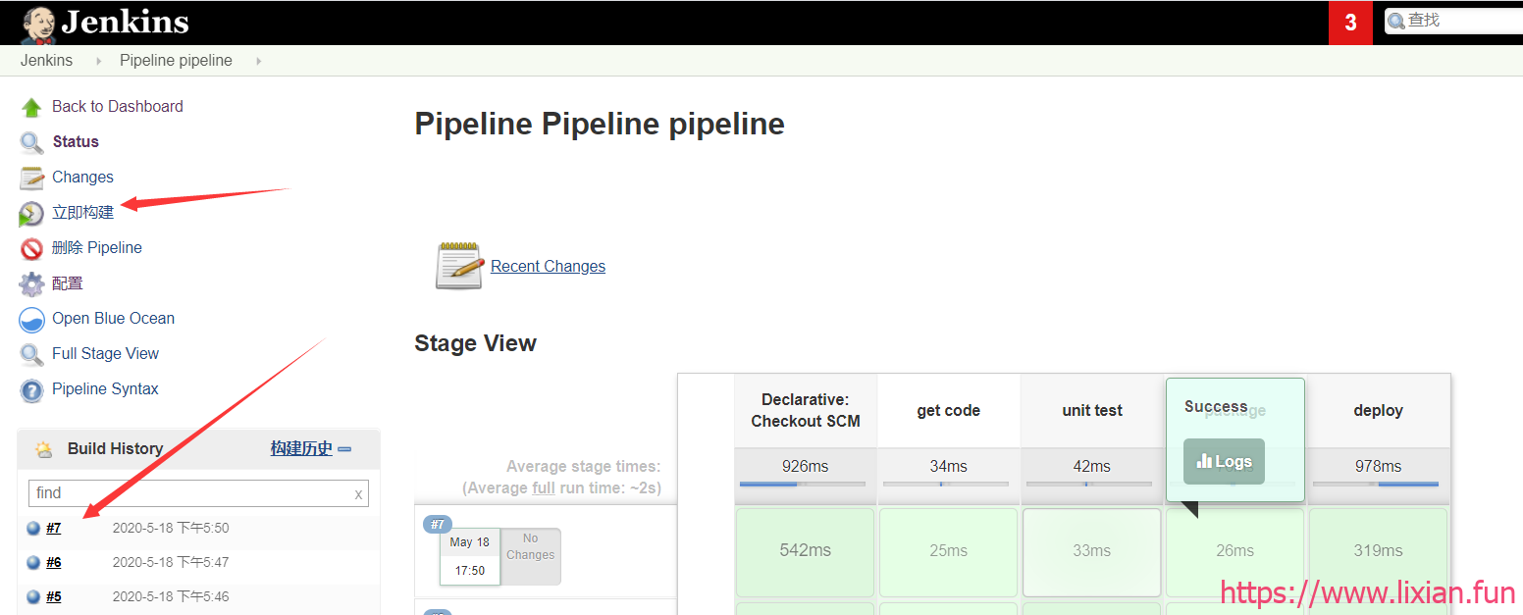
Task: Click the 33ms unit test stage cell
Action: pos(1091,551)
